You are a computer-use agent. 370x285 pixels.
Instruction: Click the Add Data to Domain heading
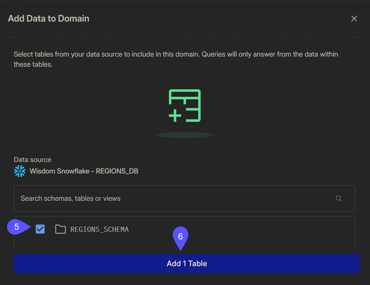coord(48,19)
